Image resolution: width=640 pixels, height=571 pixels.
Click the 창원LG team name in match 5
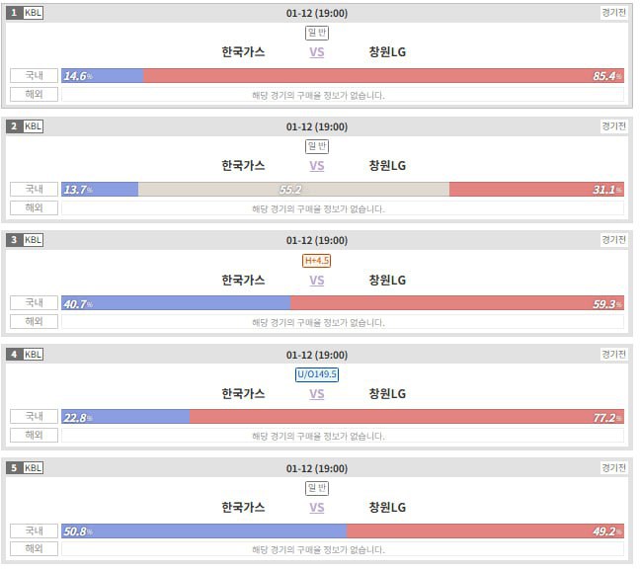tap(387, 508)
